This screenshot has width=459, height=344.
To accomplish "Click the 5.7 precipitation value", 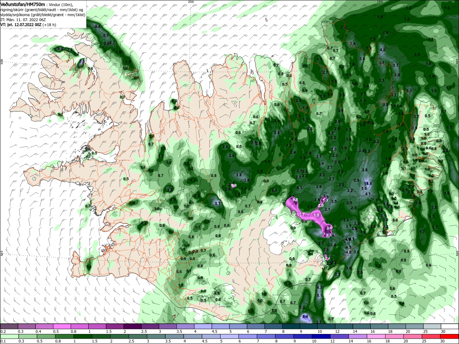I will pos(217,204).
